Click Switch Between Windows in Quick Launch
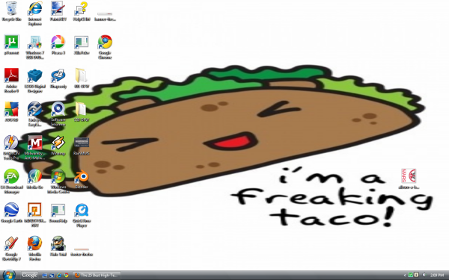This screenshot has width=449, height=280. [x=52, y=276]
